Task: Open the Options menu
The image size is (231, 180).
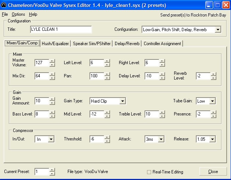Action: click(18, 14)
